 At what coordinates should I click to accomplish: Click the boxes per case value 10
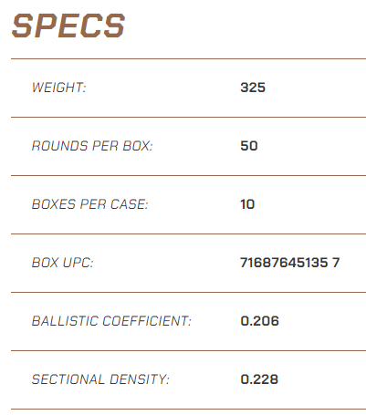pyautogui.click(x=247, y=204)
